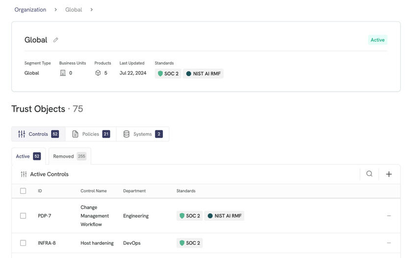
Task: Check the PDP-7 row checkbox
Action: (x=23, y=216)
